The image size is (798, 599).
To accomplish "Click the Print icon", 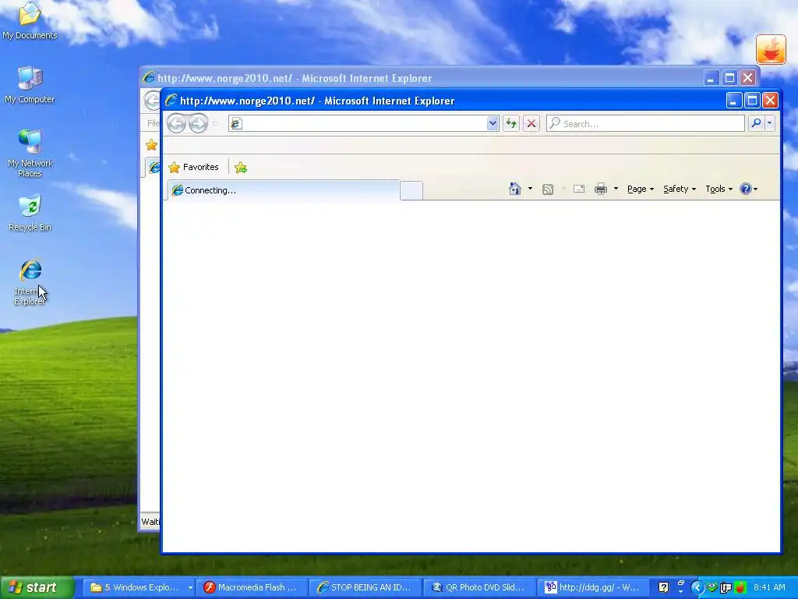I will (601, 189).
